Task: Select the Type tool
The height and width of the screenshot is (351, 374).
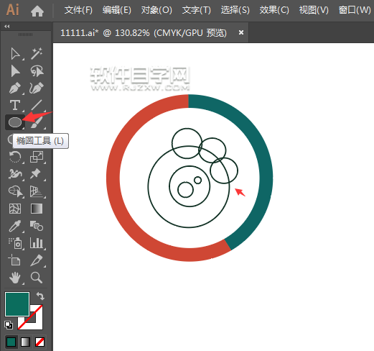Action: tap(15, 105)
